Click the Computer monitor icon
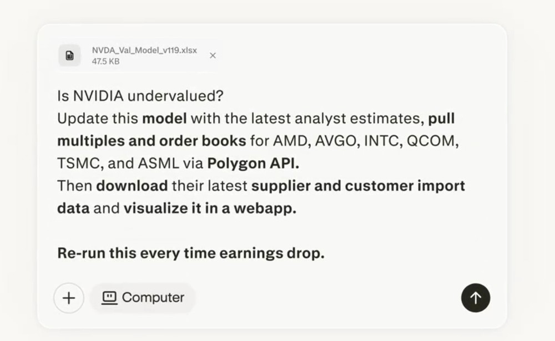 tap(109, 298)
